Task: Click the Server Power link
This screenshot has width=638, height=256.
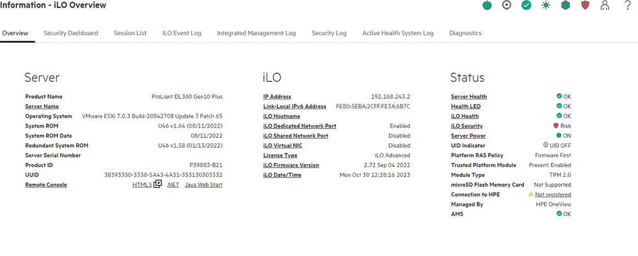Action: click(x=468, y=136)
